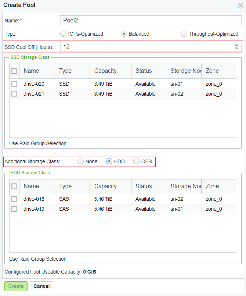Click zone_0 cell in drive-021 row
The width and height of the screenshot is (246, 296).
214,94
